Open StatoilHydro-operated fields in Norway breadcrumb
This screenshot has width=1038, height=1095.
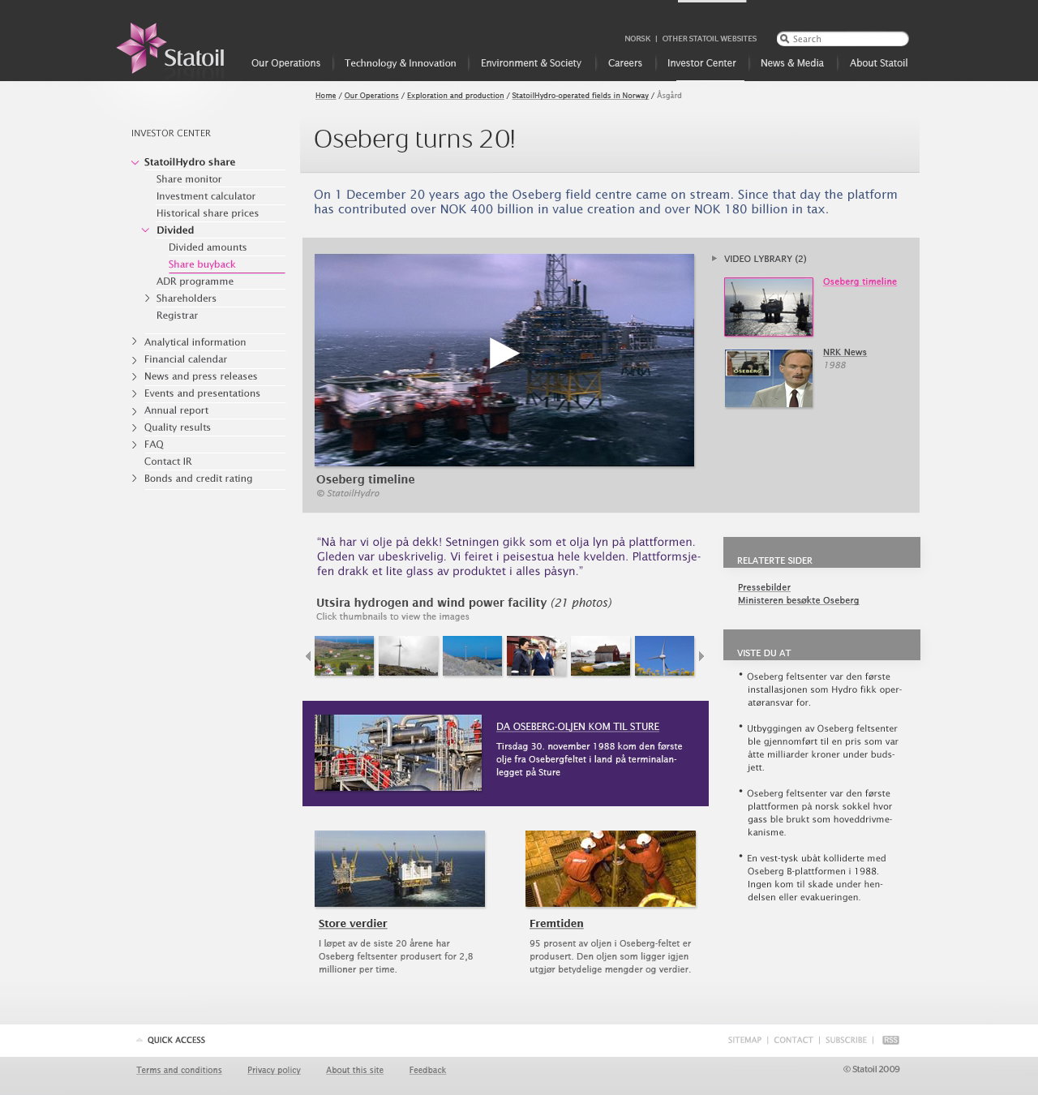(581, 96)
